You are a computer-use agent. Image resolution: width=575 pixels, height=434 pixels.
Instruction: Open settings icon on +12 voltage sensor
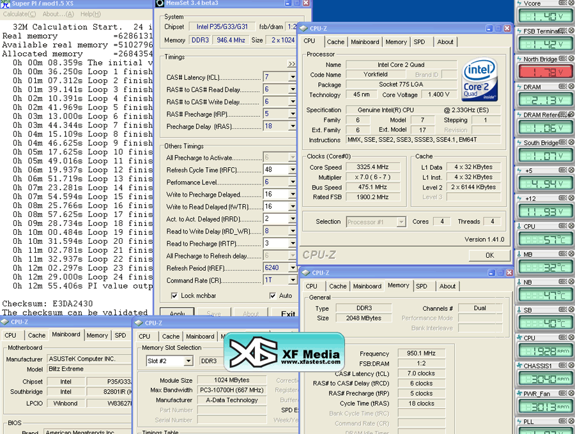[x=563, y=198]
